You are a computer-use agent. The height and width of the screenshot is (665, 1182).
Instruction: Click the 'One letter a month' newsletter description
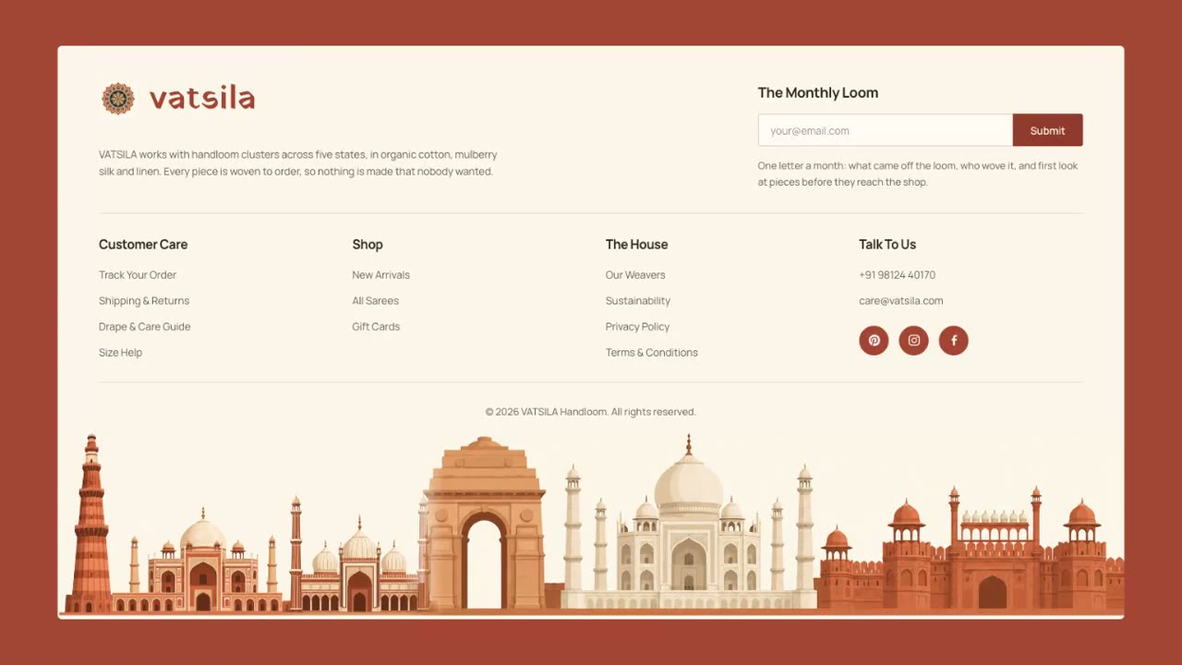click(918, 174)
